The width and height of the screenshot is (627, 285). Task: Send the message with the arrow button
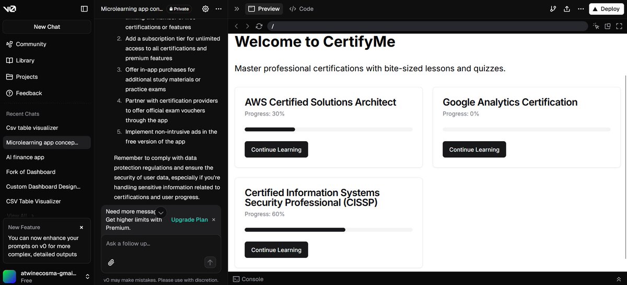pos(210,263)
